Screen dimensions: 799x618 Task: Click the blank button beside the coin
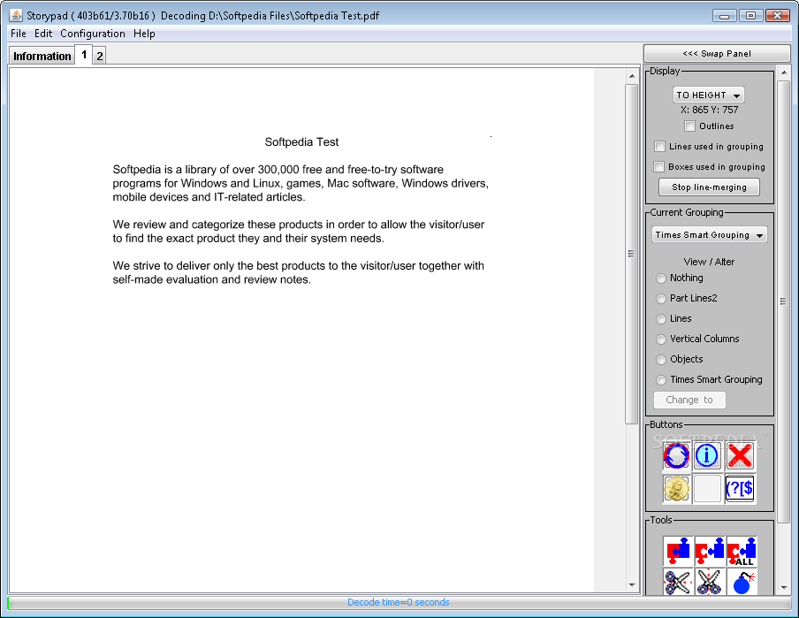(x=707, y=489)
